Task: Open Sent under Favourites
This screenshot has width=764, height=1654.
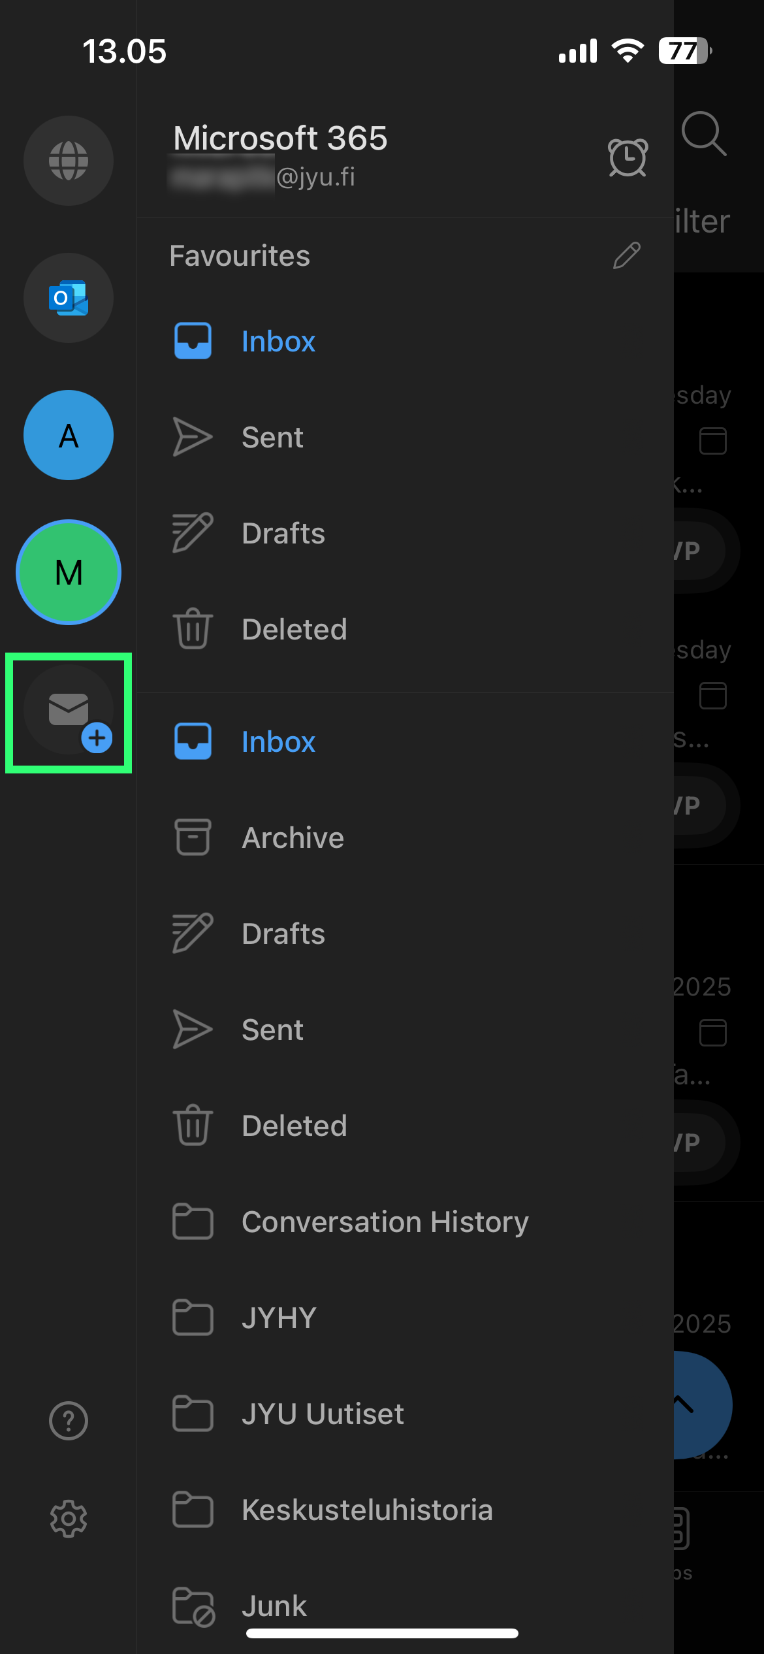Action: click(x=405, y=437)
